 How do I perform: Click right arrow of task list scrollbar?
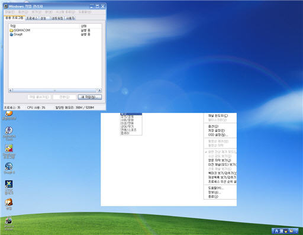99,91
